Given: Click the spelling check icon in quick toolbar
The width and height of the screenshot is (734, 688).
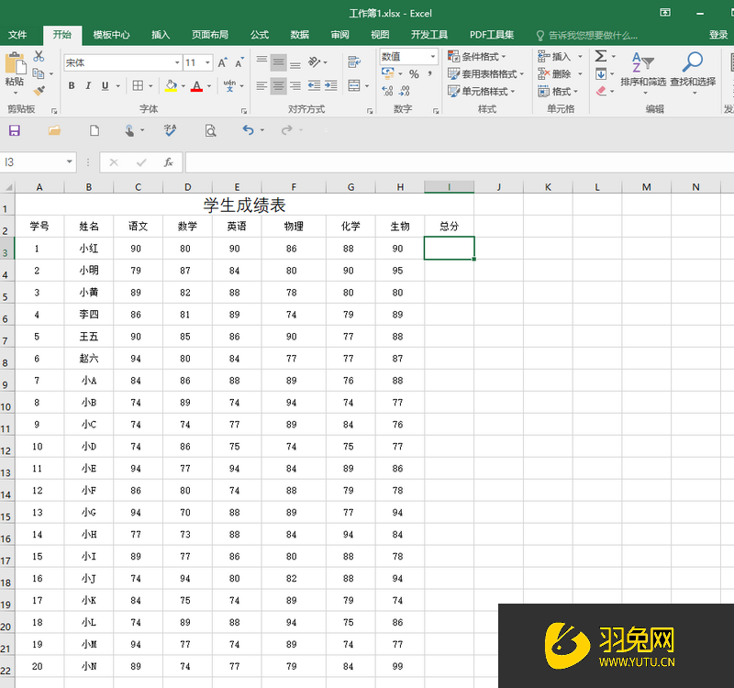Looking at the screenshot, I should click(x=170, y=130).
